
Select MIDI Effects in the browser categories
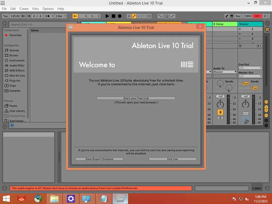point(17,70)
